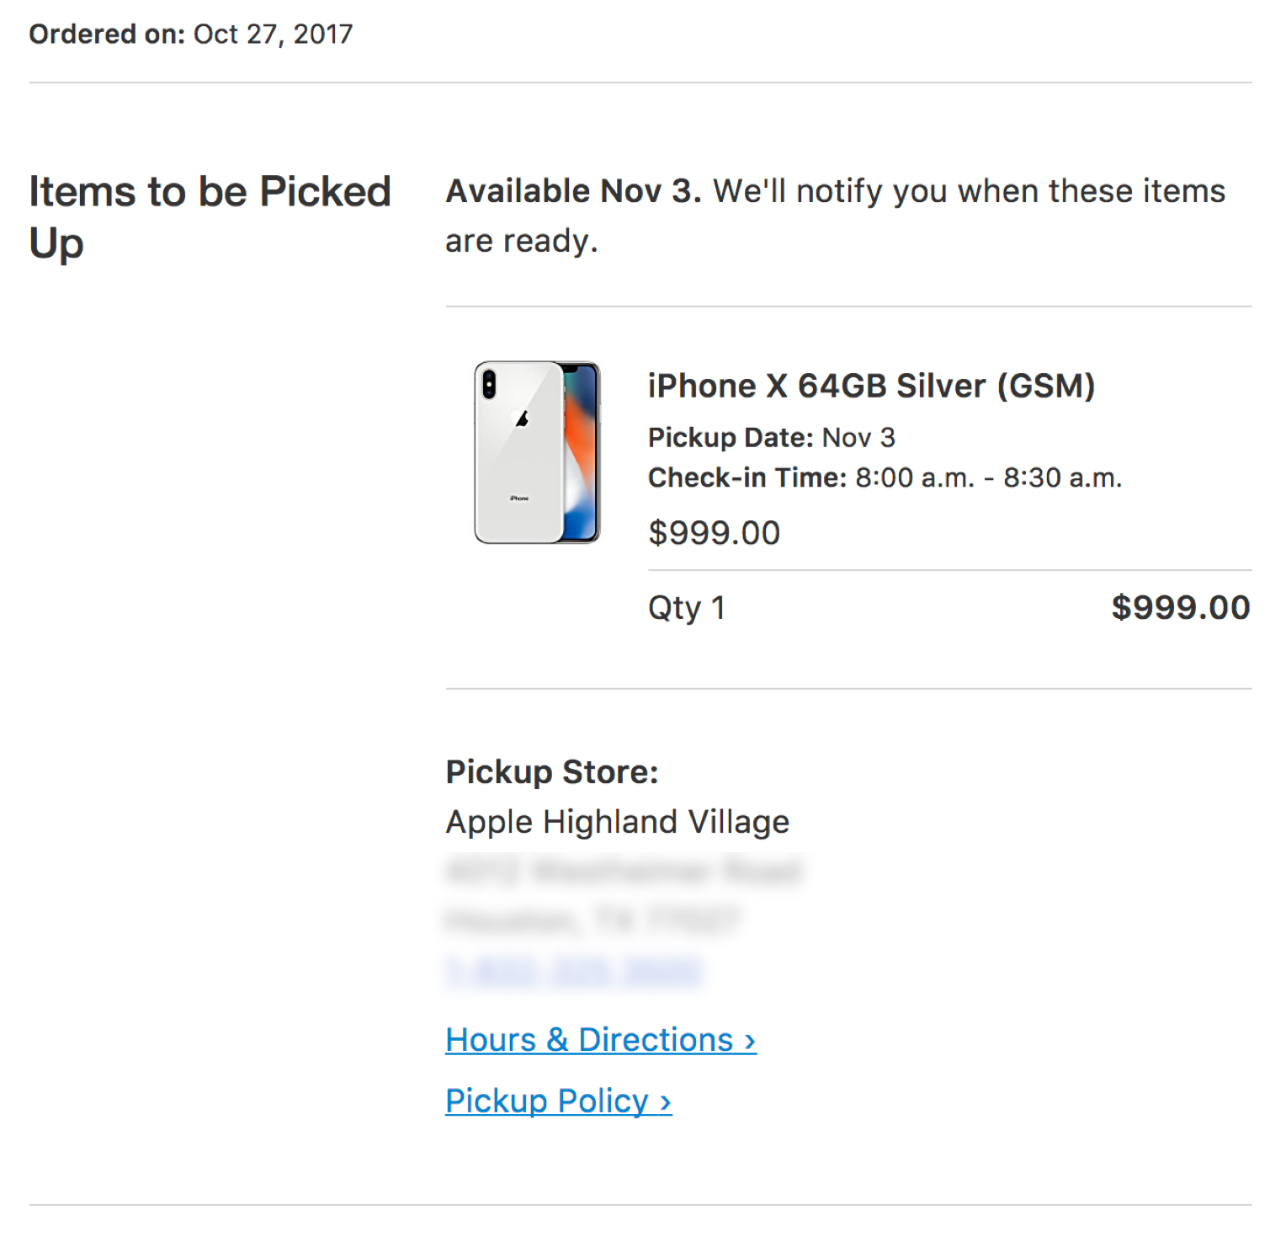The image size is (1286, 1253).
Task: Click the Qty 1 label
Action: 686,607
